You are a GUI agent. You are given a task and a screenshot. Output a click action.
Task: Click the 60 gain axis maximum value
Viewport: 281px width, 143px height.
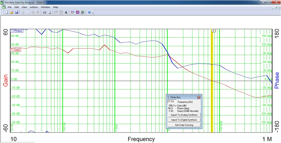point(6,32)
